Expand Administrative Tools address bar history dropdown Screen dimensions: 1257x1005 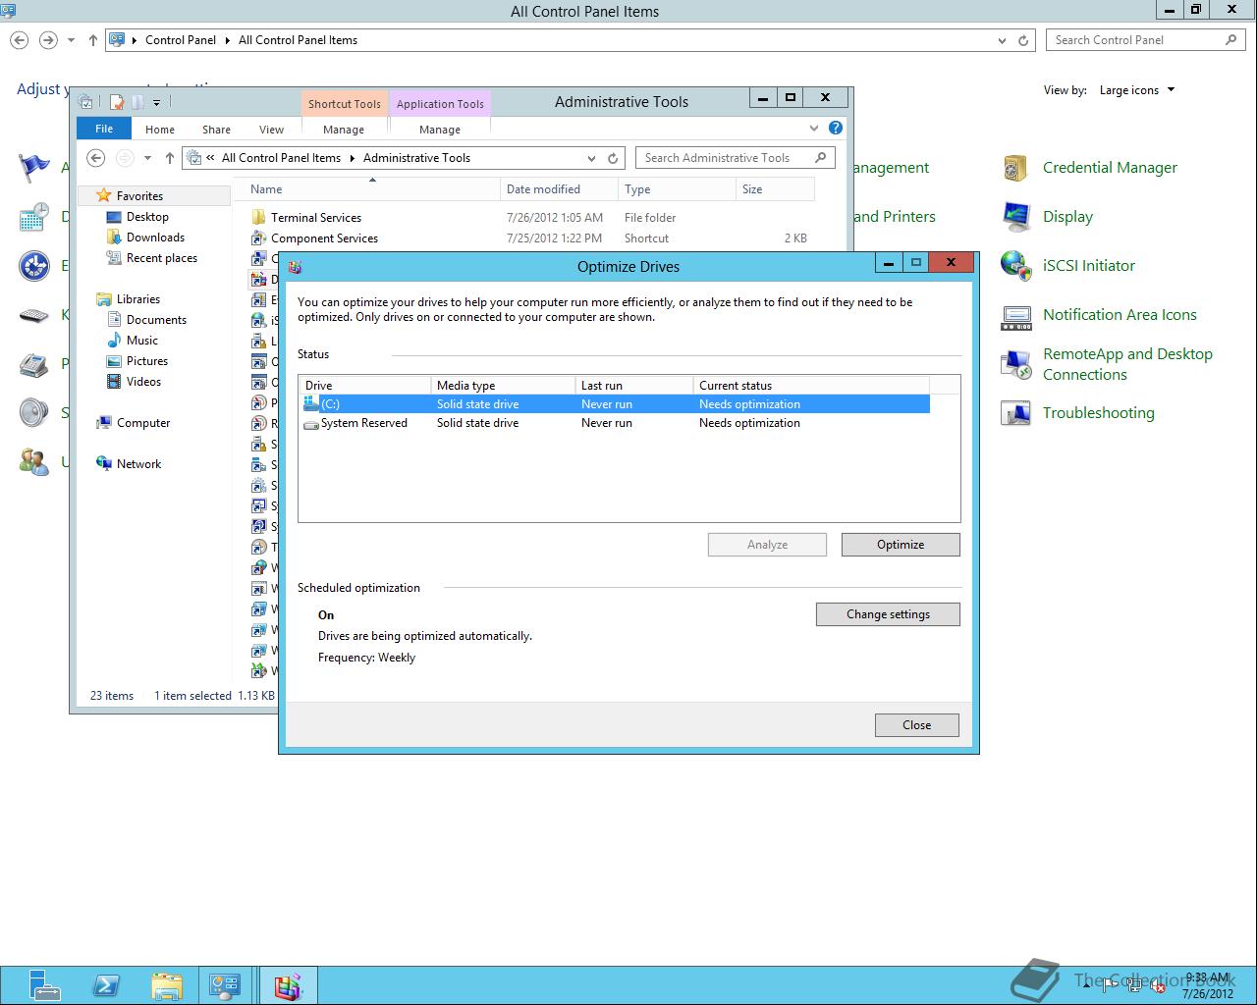591,158
